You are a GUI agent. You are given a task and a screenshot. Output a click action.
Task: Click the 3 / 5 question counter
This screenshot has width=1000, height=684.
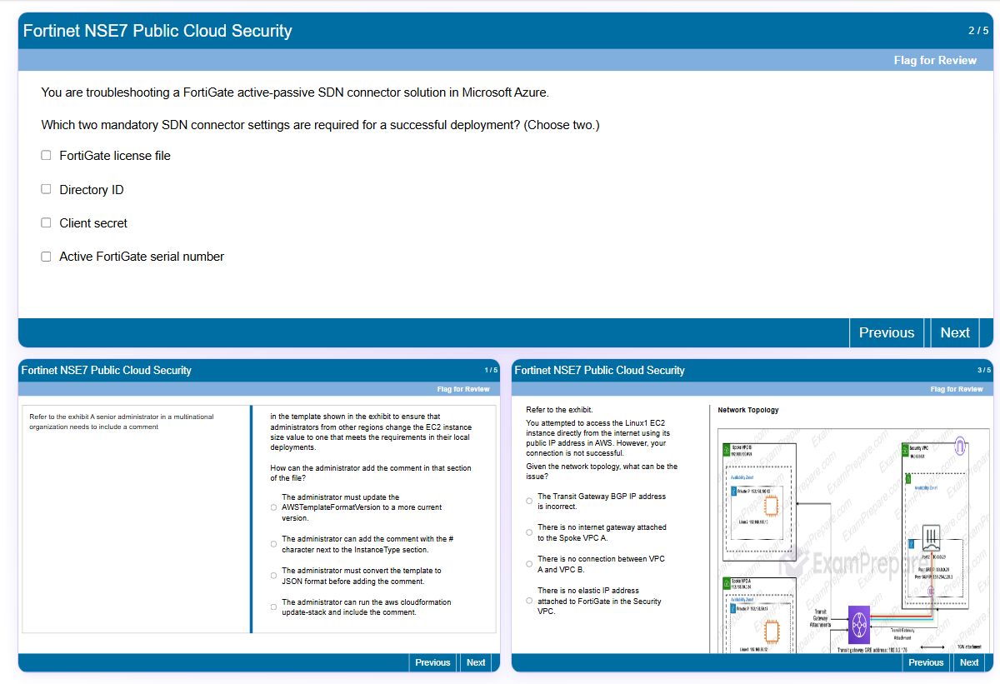(984, 370)
